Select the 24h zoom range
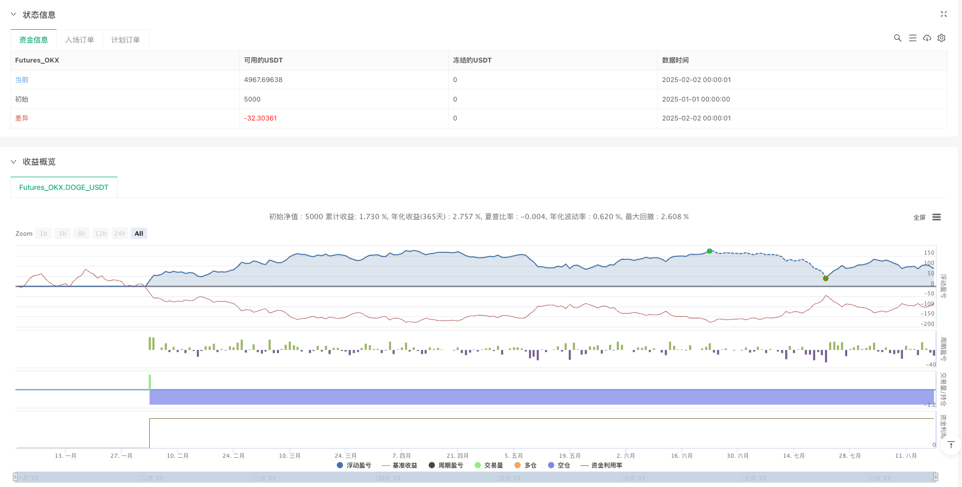The height and width of the screenshot is (487, 962). [x=119, y=233]
